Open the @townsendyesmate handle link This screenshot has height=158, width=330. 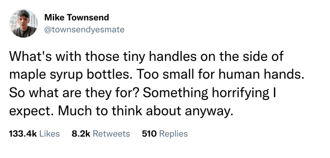(85, 30)
